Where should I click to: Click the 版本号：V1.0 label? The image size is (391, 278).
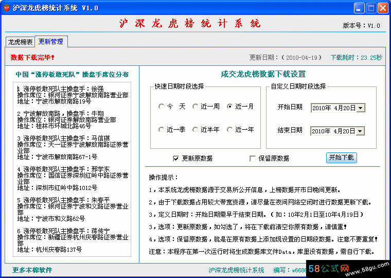(362, 25)
